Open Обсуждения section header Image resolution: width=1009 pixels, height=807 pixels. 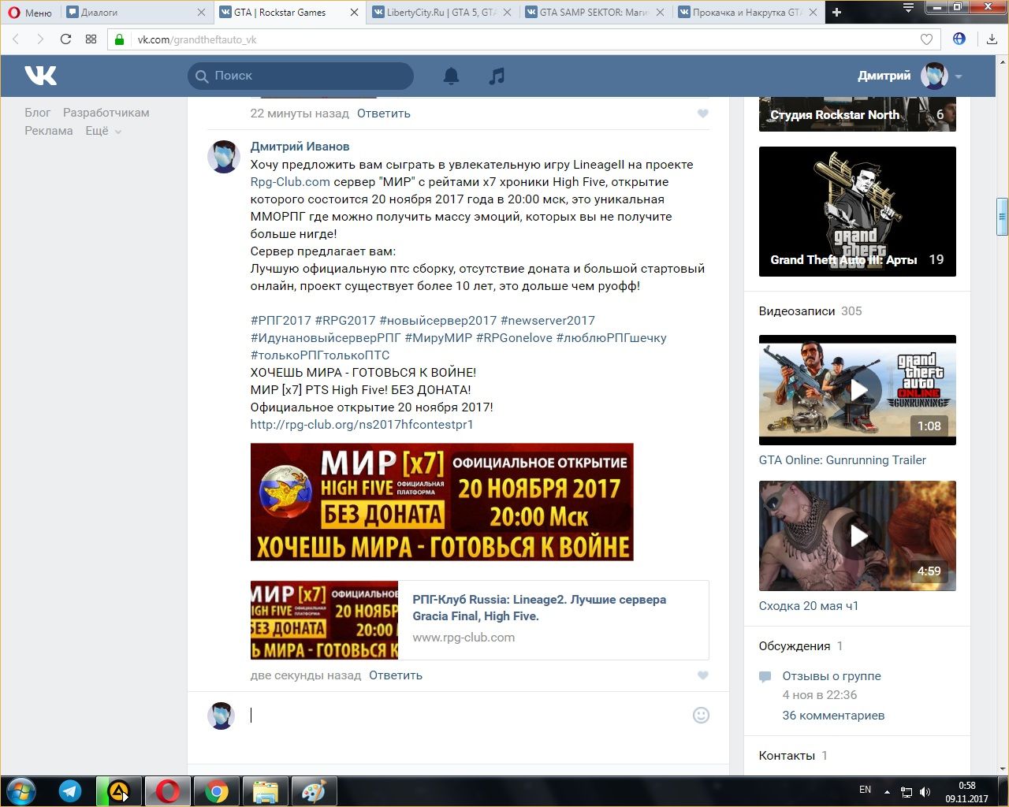pyautogui.click(x=795, y=646)
